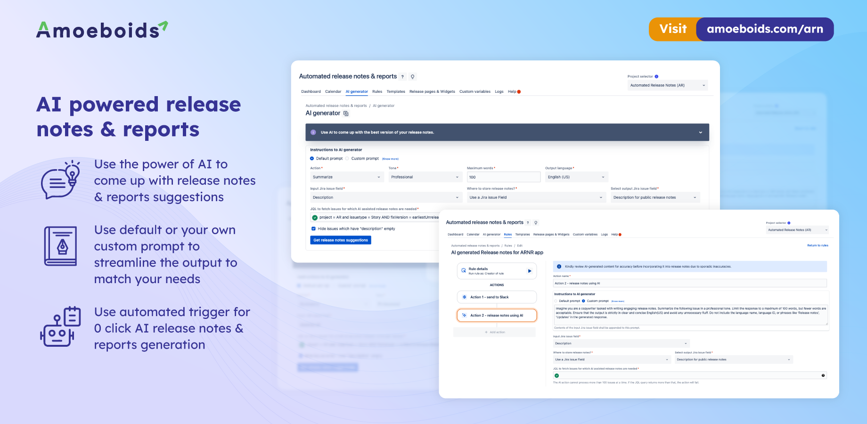This screenshot has height=424, width=867.
Task: Click the black help icon at end of JQL field
Action: click(x=823, y=375)
